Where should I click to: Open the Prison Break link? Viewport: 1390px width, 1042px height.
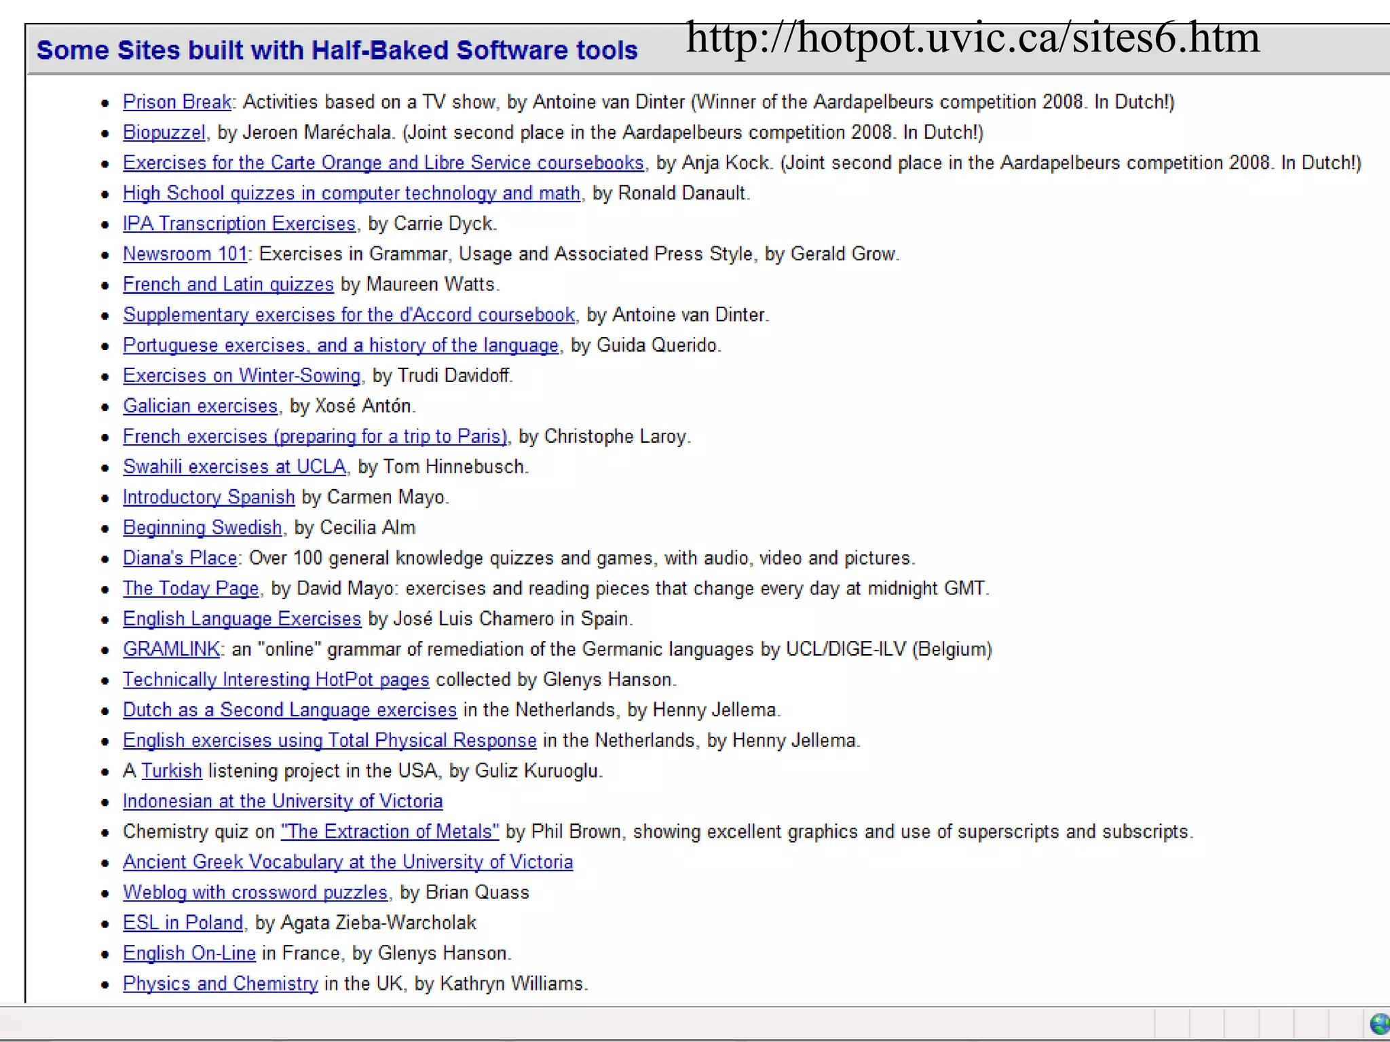(176, 102)
